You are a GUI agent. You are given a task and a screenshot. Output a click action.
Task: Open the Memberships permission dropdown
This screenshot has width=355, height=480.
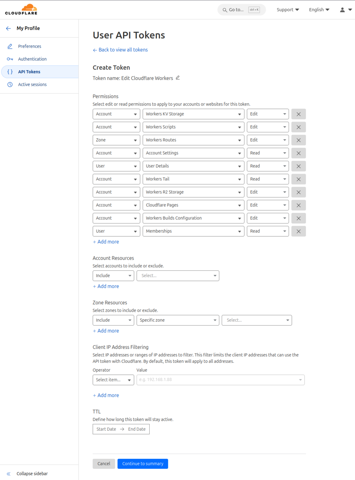click(193, 231)
